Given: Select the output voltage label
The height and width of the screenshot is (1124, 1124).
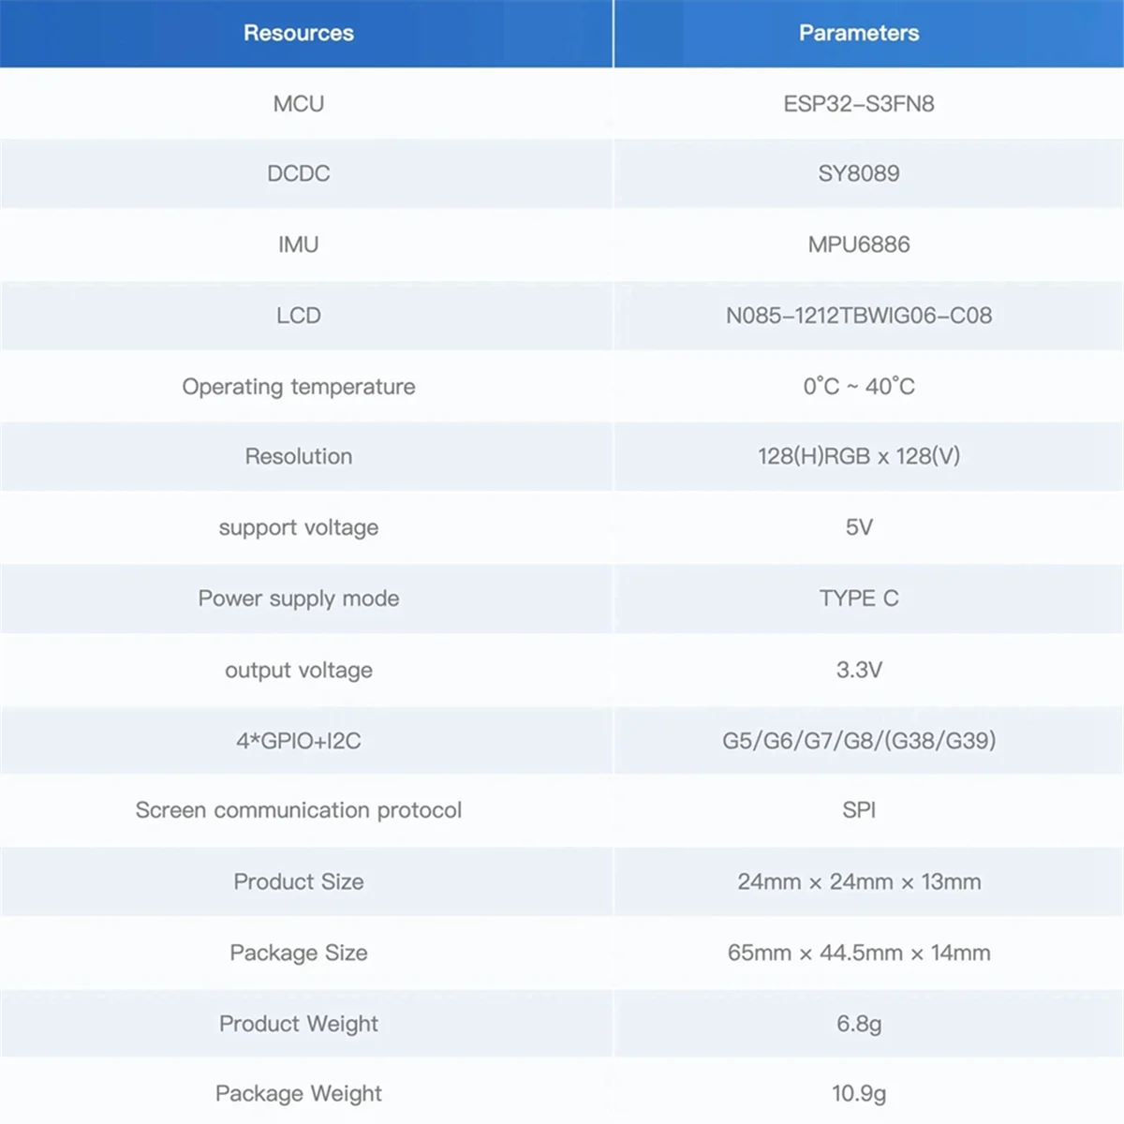Looking at the screenshot, I should 299,670.
